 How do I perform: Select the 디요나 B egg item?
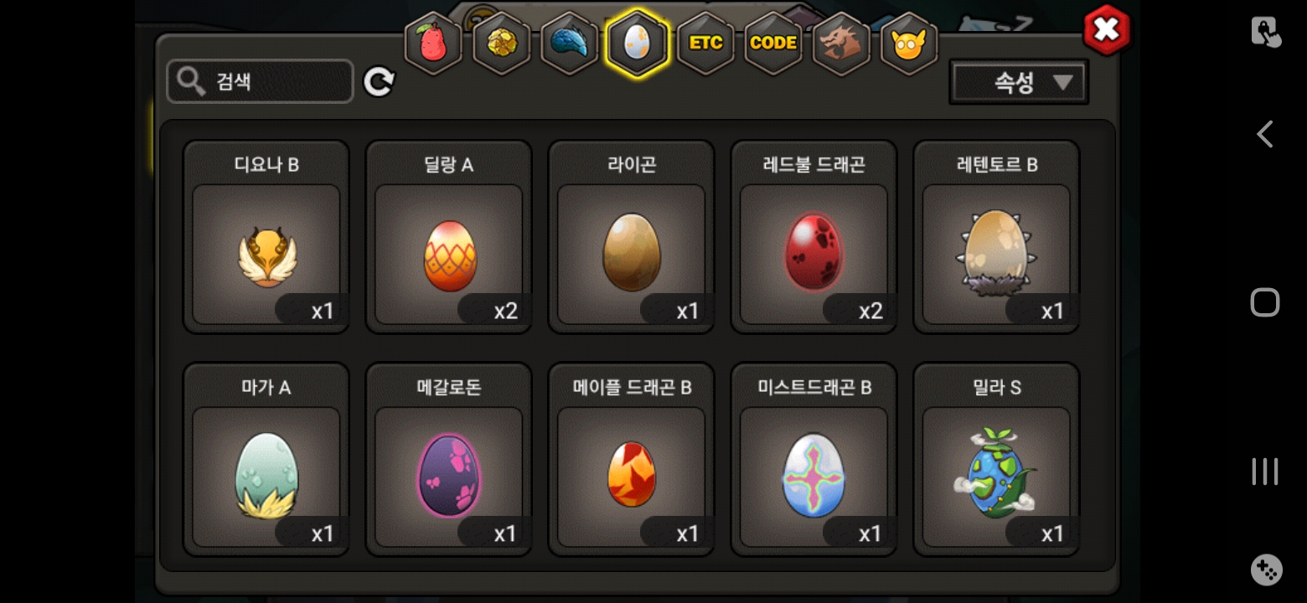(x=266, y=237)
